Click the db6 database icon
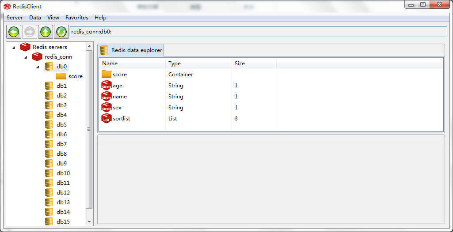453x232 pixels. click(49, 134)
